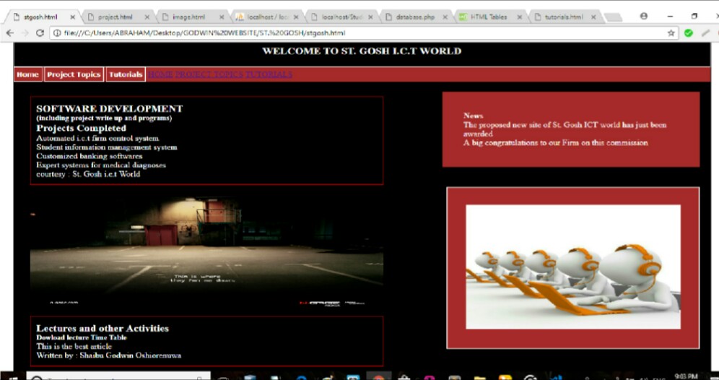Close the project.html tab
This screenshot has height=380, width=719.
(x=147, y=17)
